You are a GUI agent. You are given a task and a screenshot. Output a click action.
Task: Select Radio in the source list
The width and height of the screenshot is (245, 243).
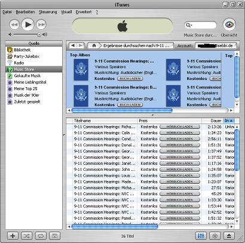tap(33, 63)
